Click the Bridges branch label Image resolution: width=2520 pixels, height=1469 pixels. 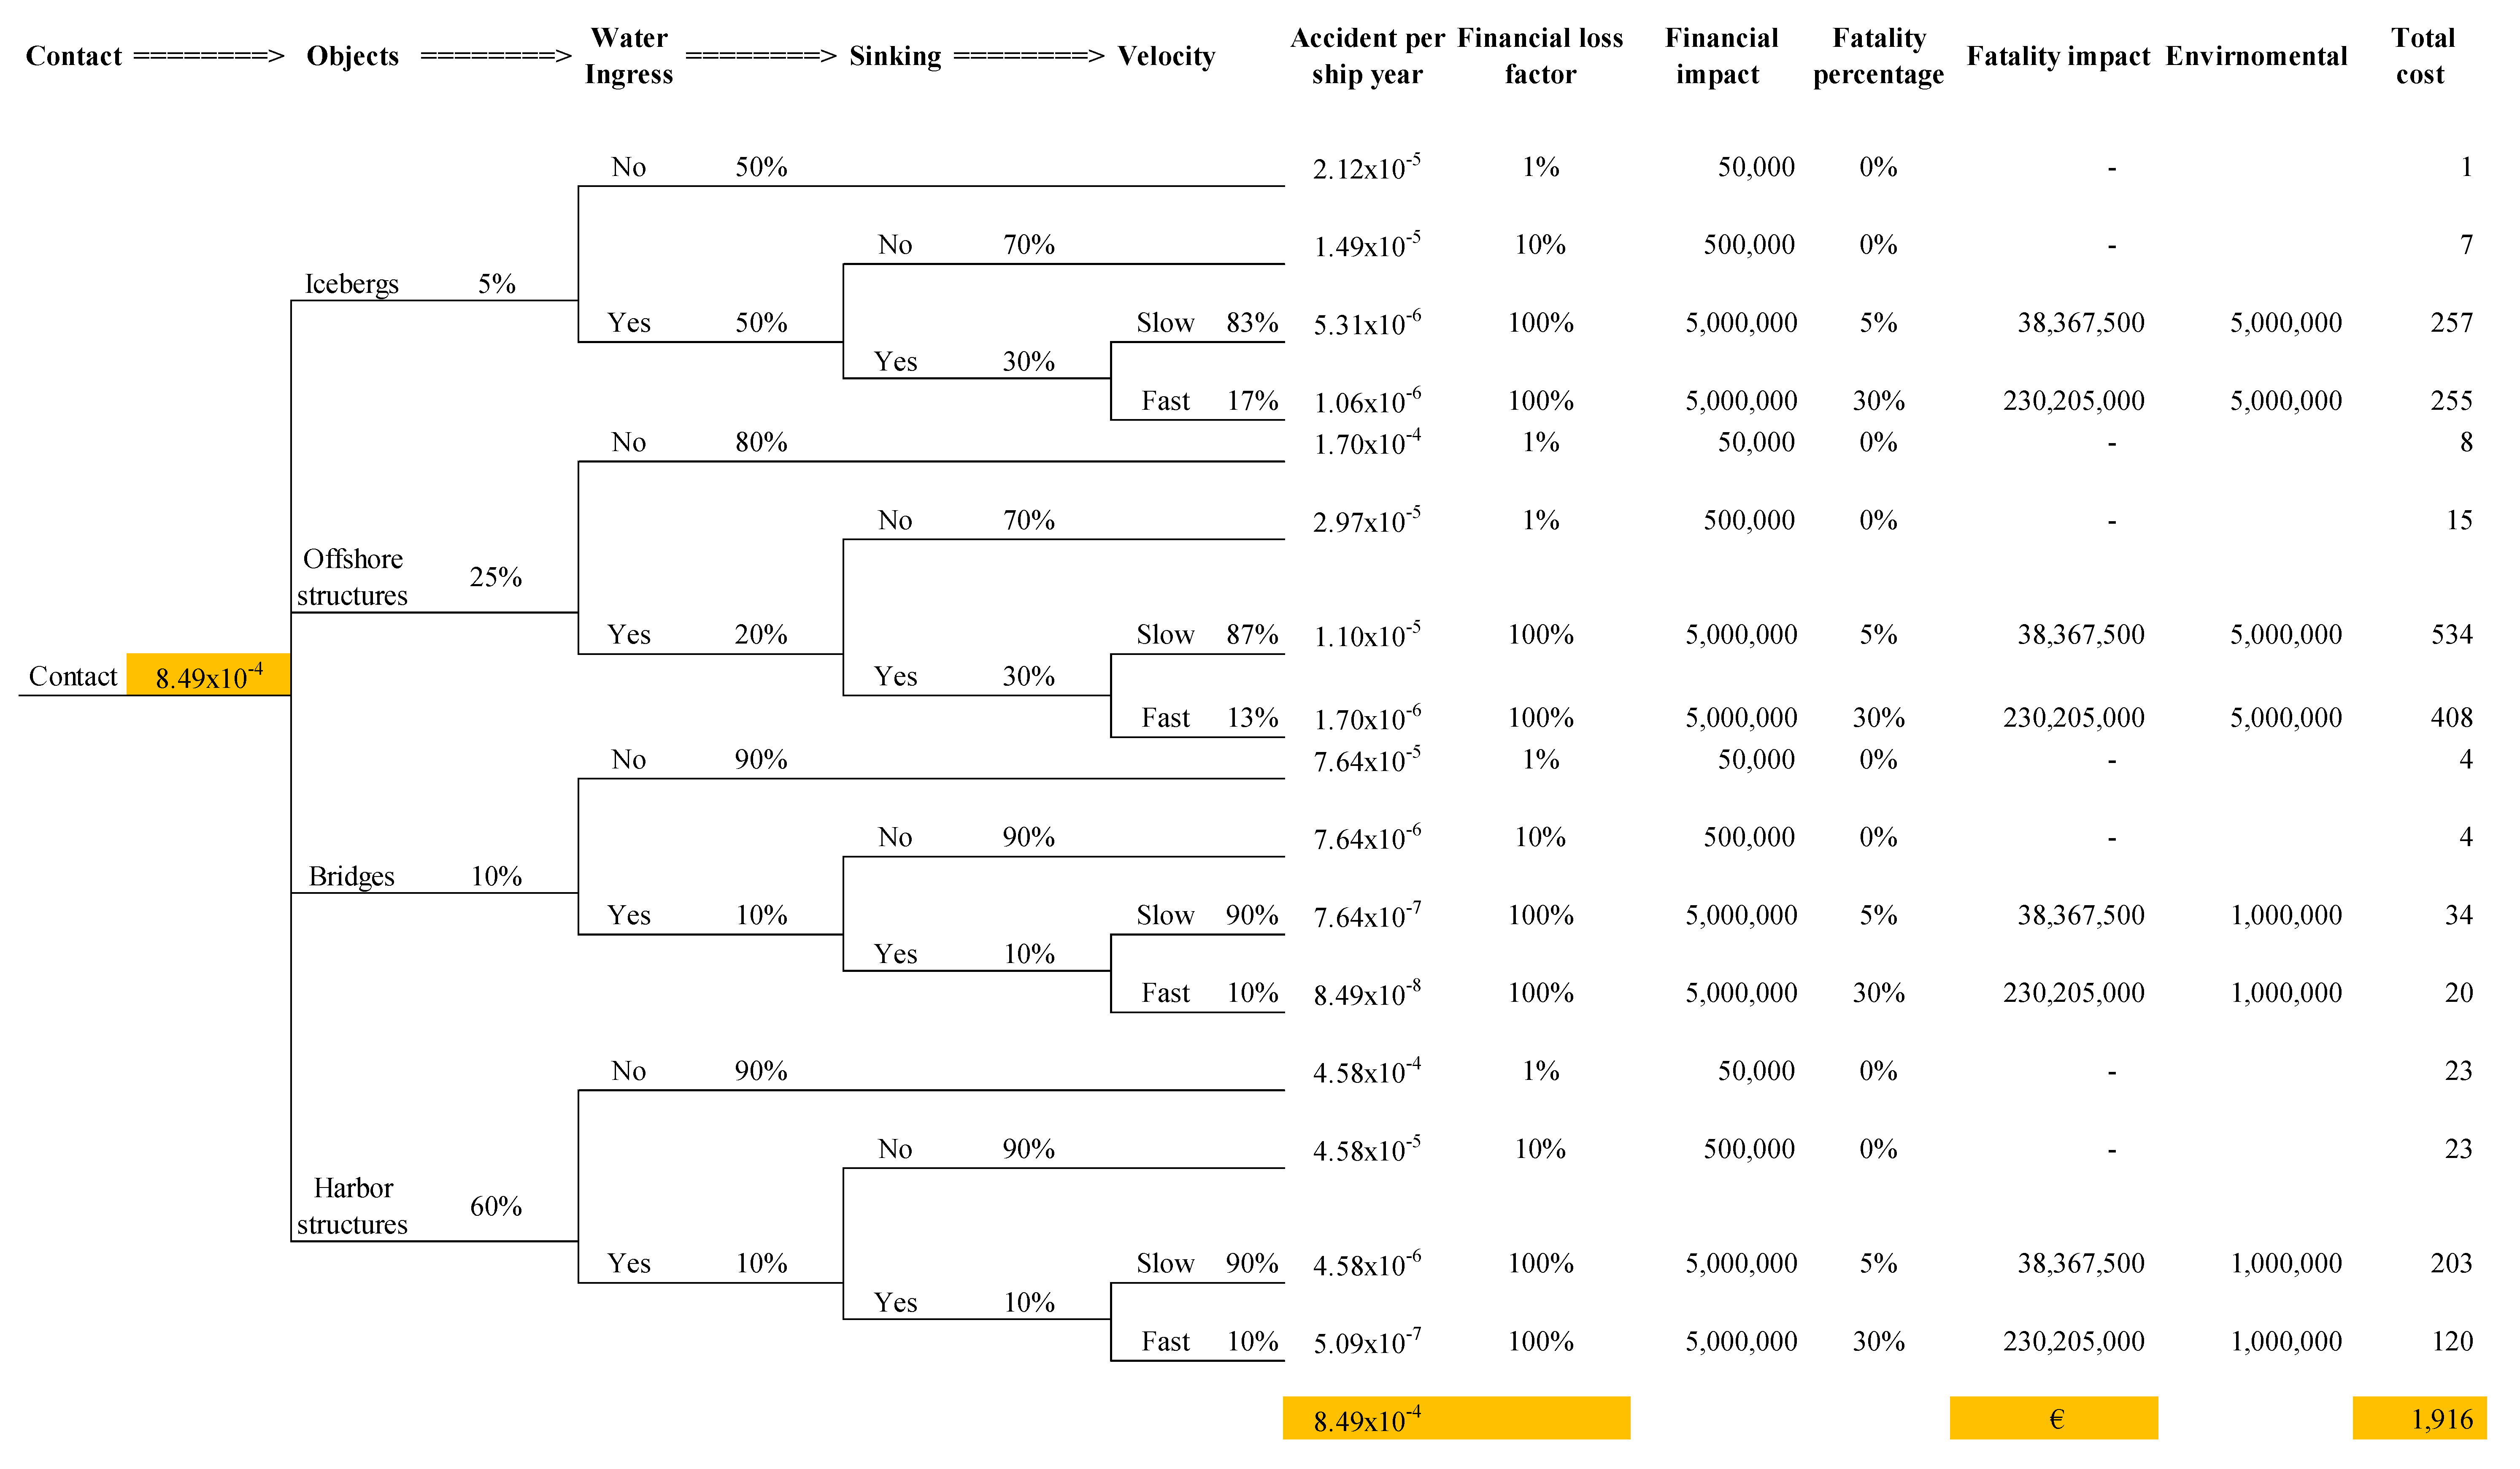pyautogui.click(x=351, y=877)
